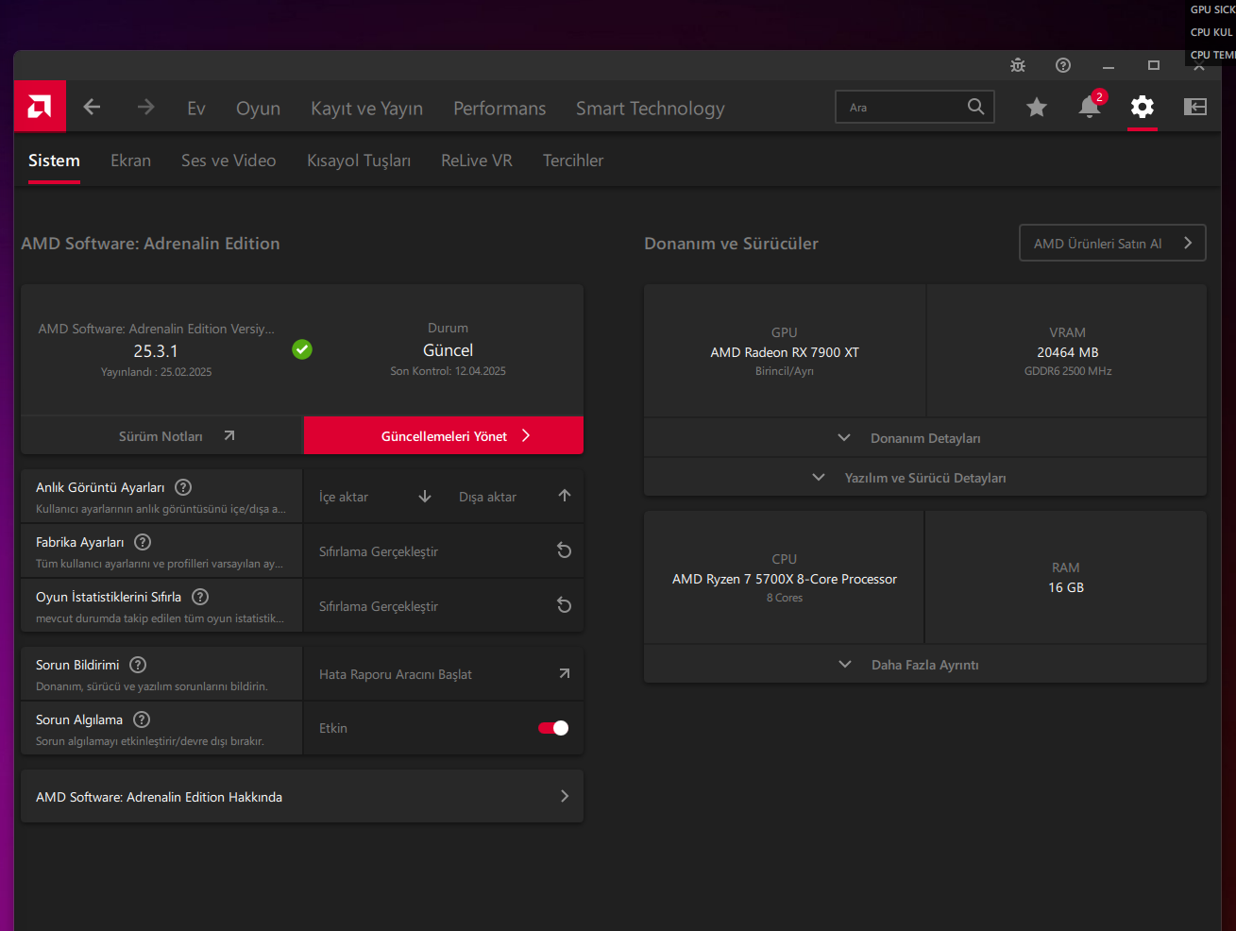Click AMD Ürünleri Satın Al button

click(1112, 244)
